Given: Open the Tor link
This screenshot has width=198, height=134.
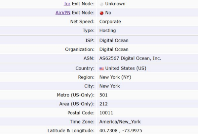Looking at the screenshot, I should tap(67, 4).
